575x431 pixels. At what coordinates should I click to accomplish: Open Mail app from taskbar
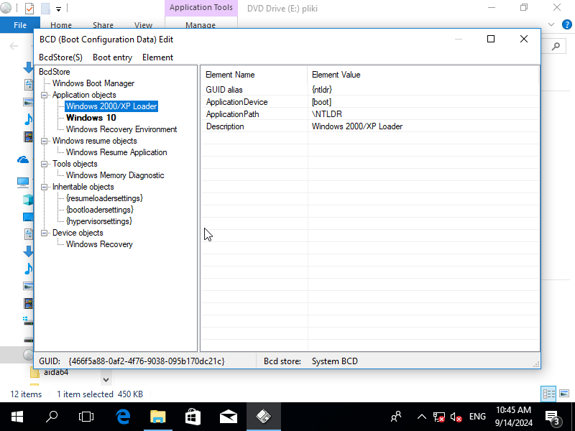pos(228,417)
